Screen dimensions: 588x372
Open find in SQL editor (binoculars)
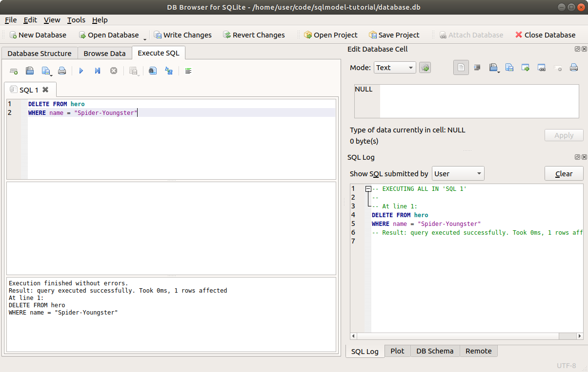tap(153, 71)
